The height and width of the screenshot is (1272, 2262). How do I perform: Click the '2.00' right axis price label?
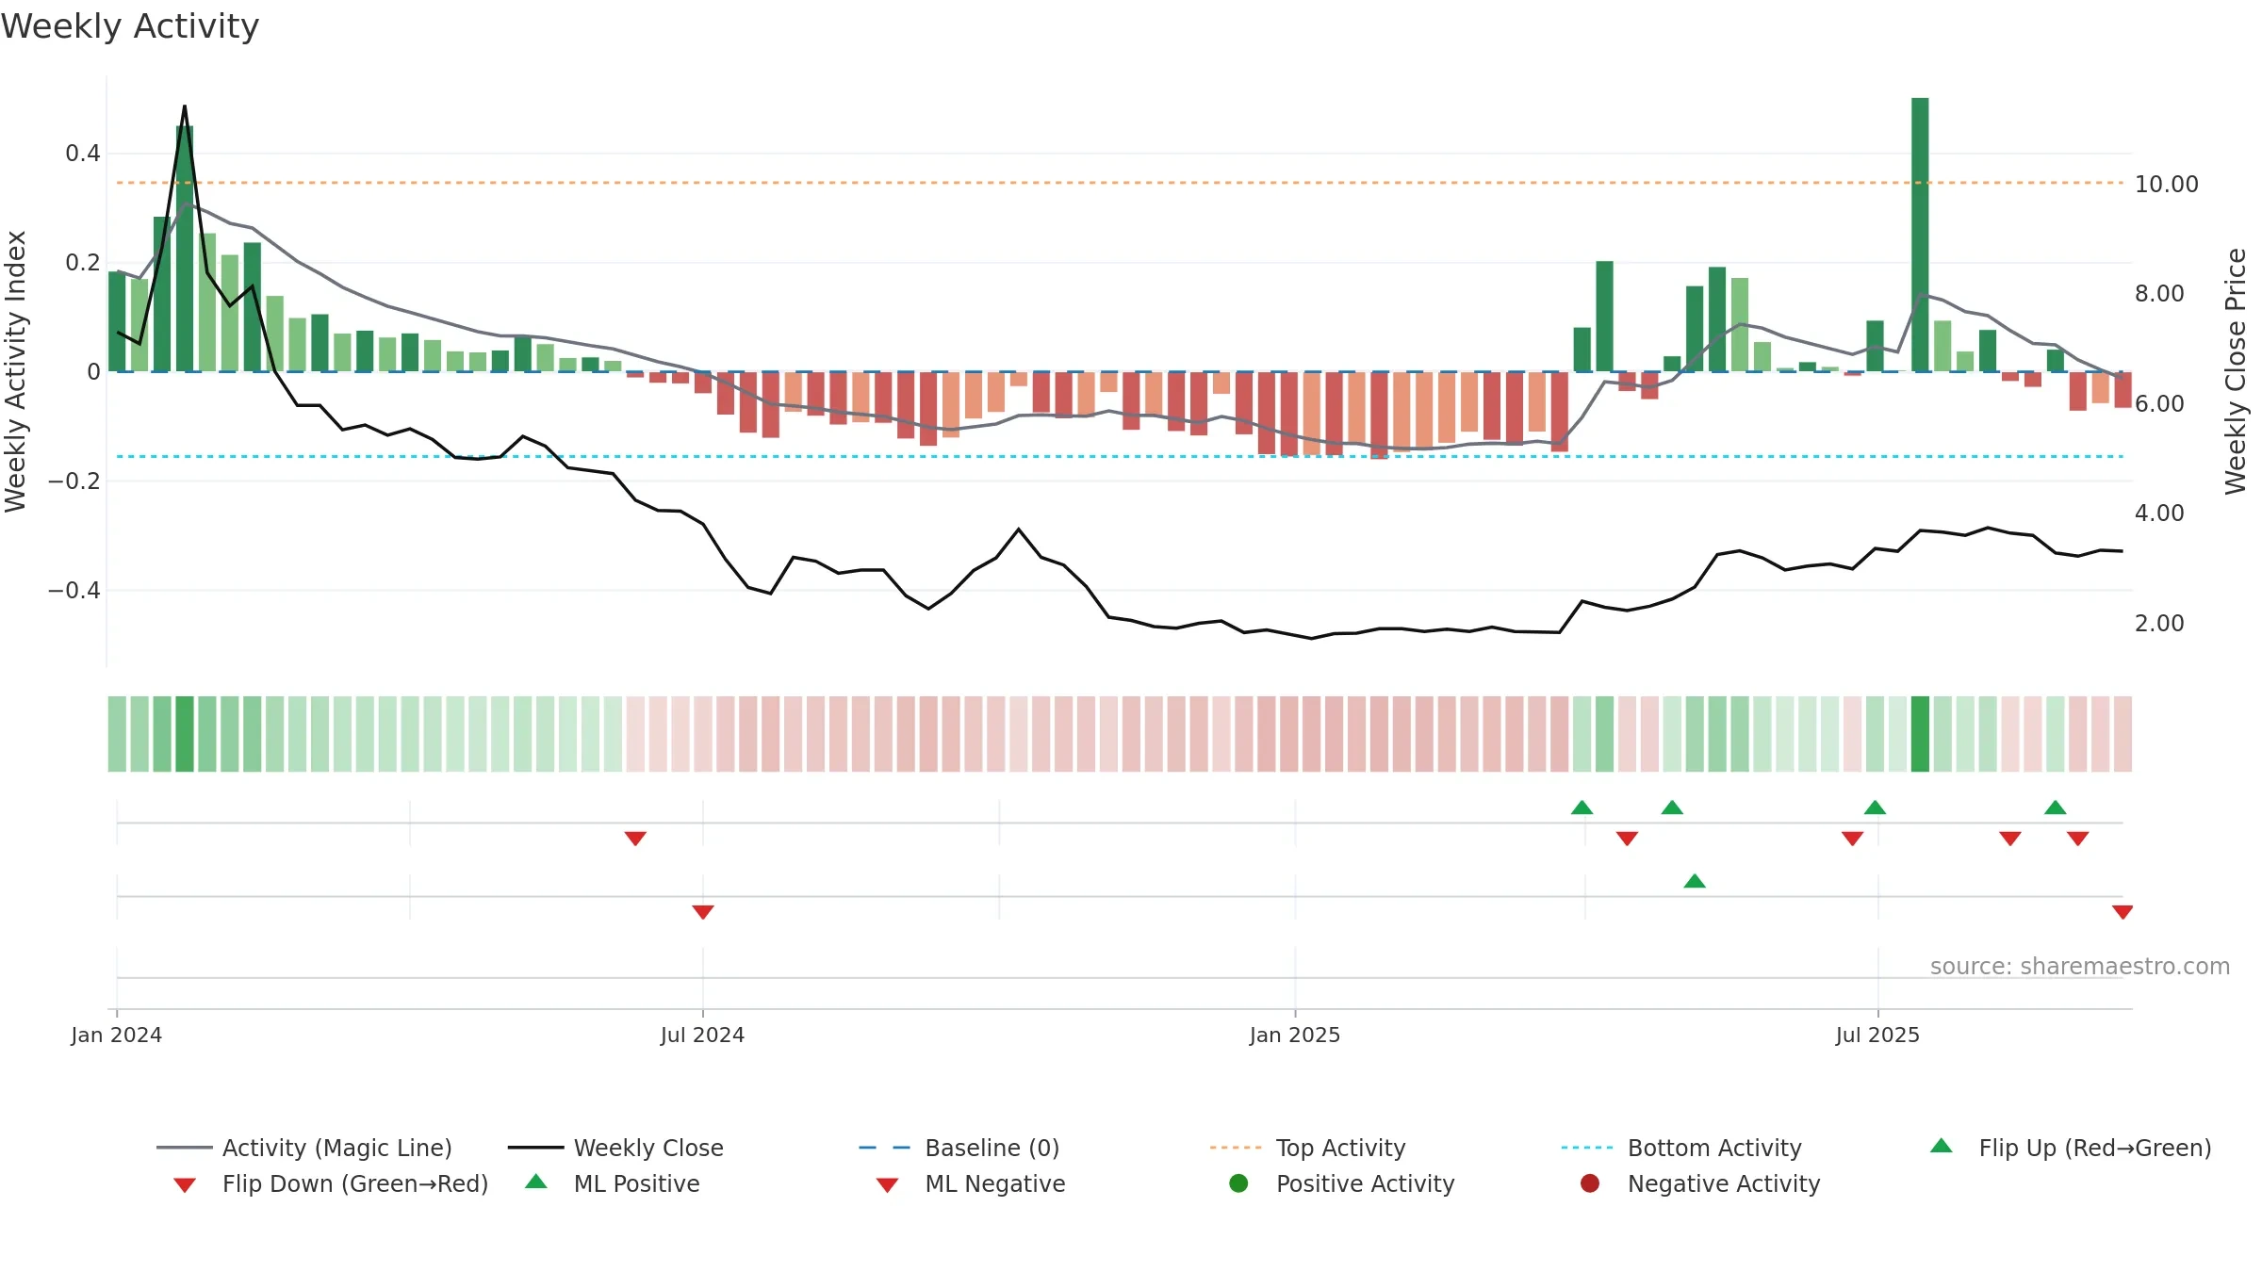[x=2159, y=623]
